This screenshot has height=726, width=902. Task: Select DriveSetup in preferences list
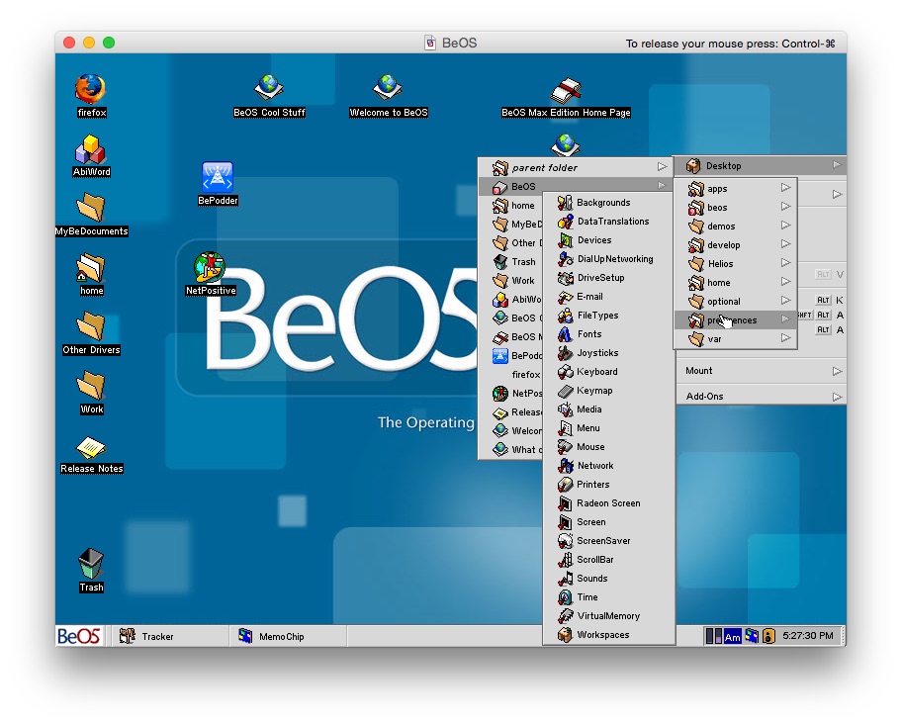coord(608,278)
